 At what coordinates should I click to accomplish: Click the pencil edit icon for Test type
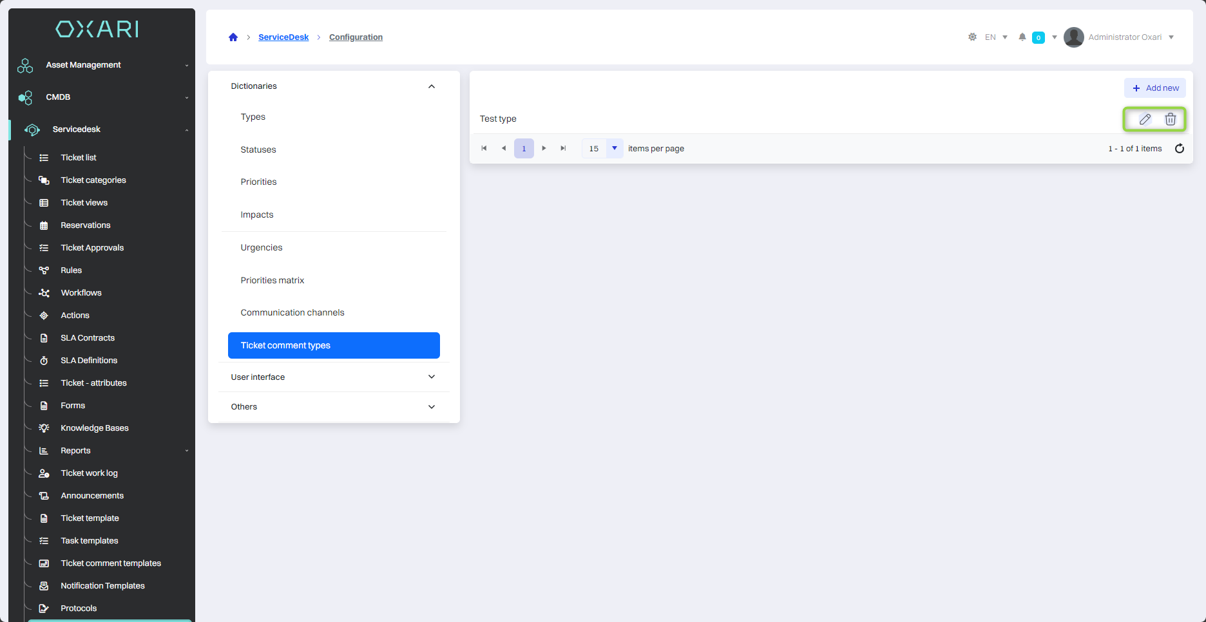coord(1145,119)
